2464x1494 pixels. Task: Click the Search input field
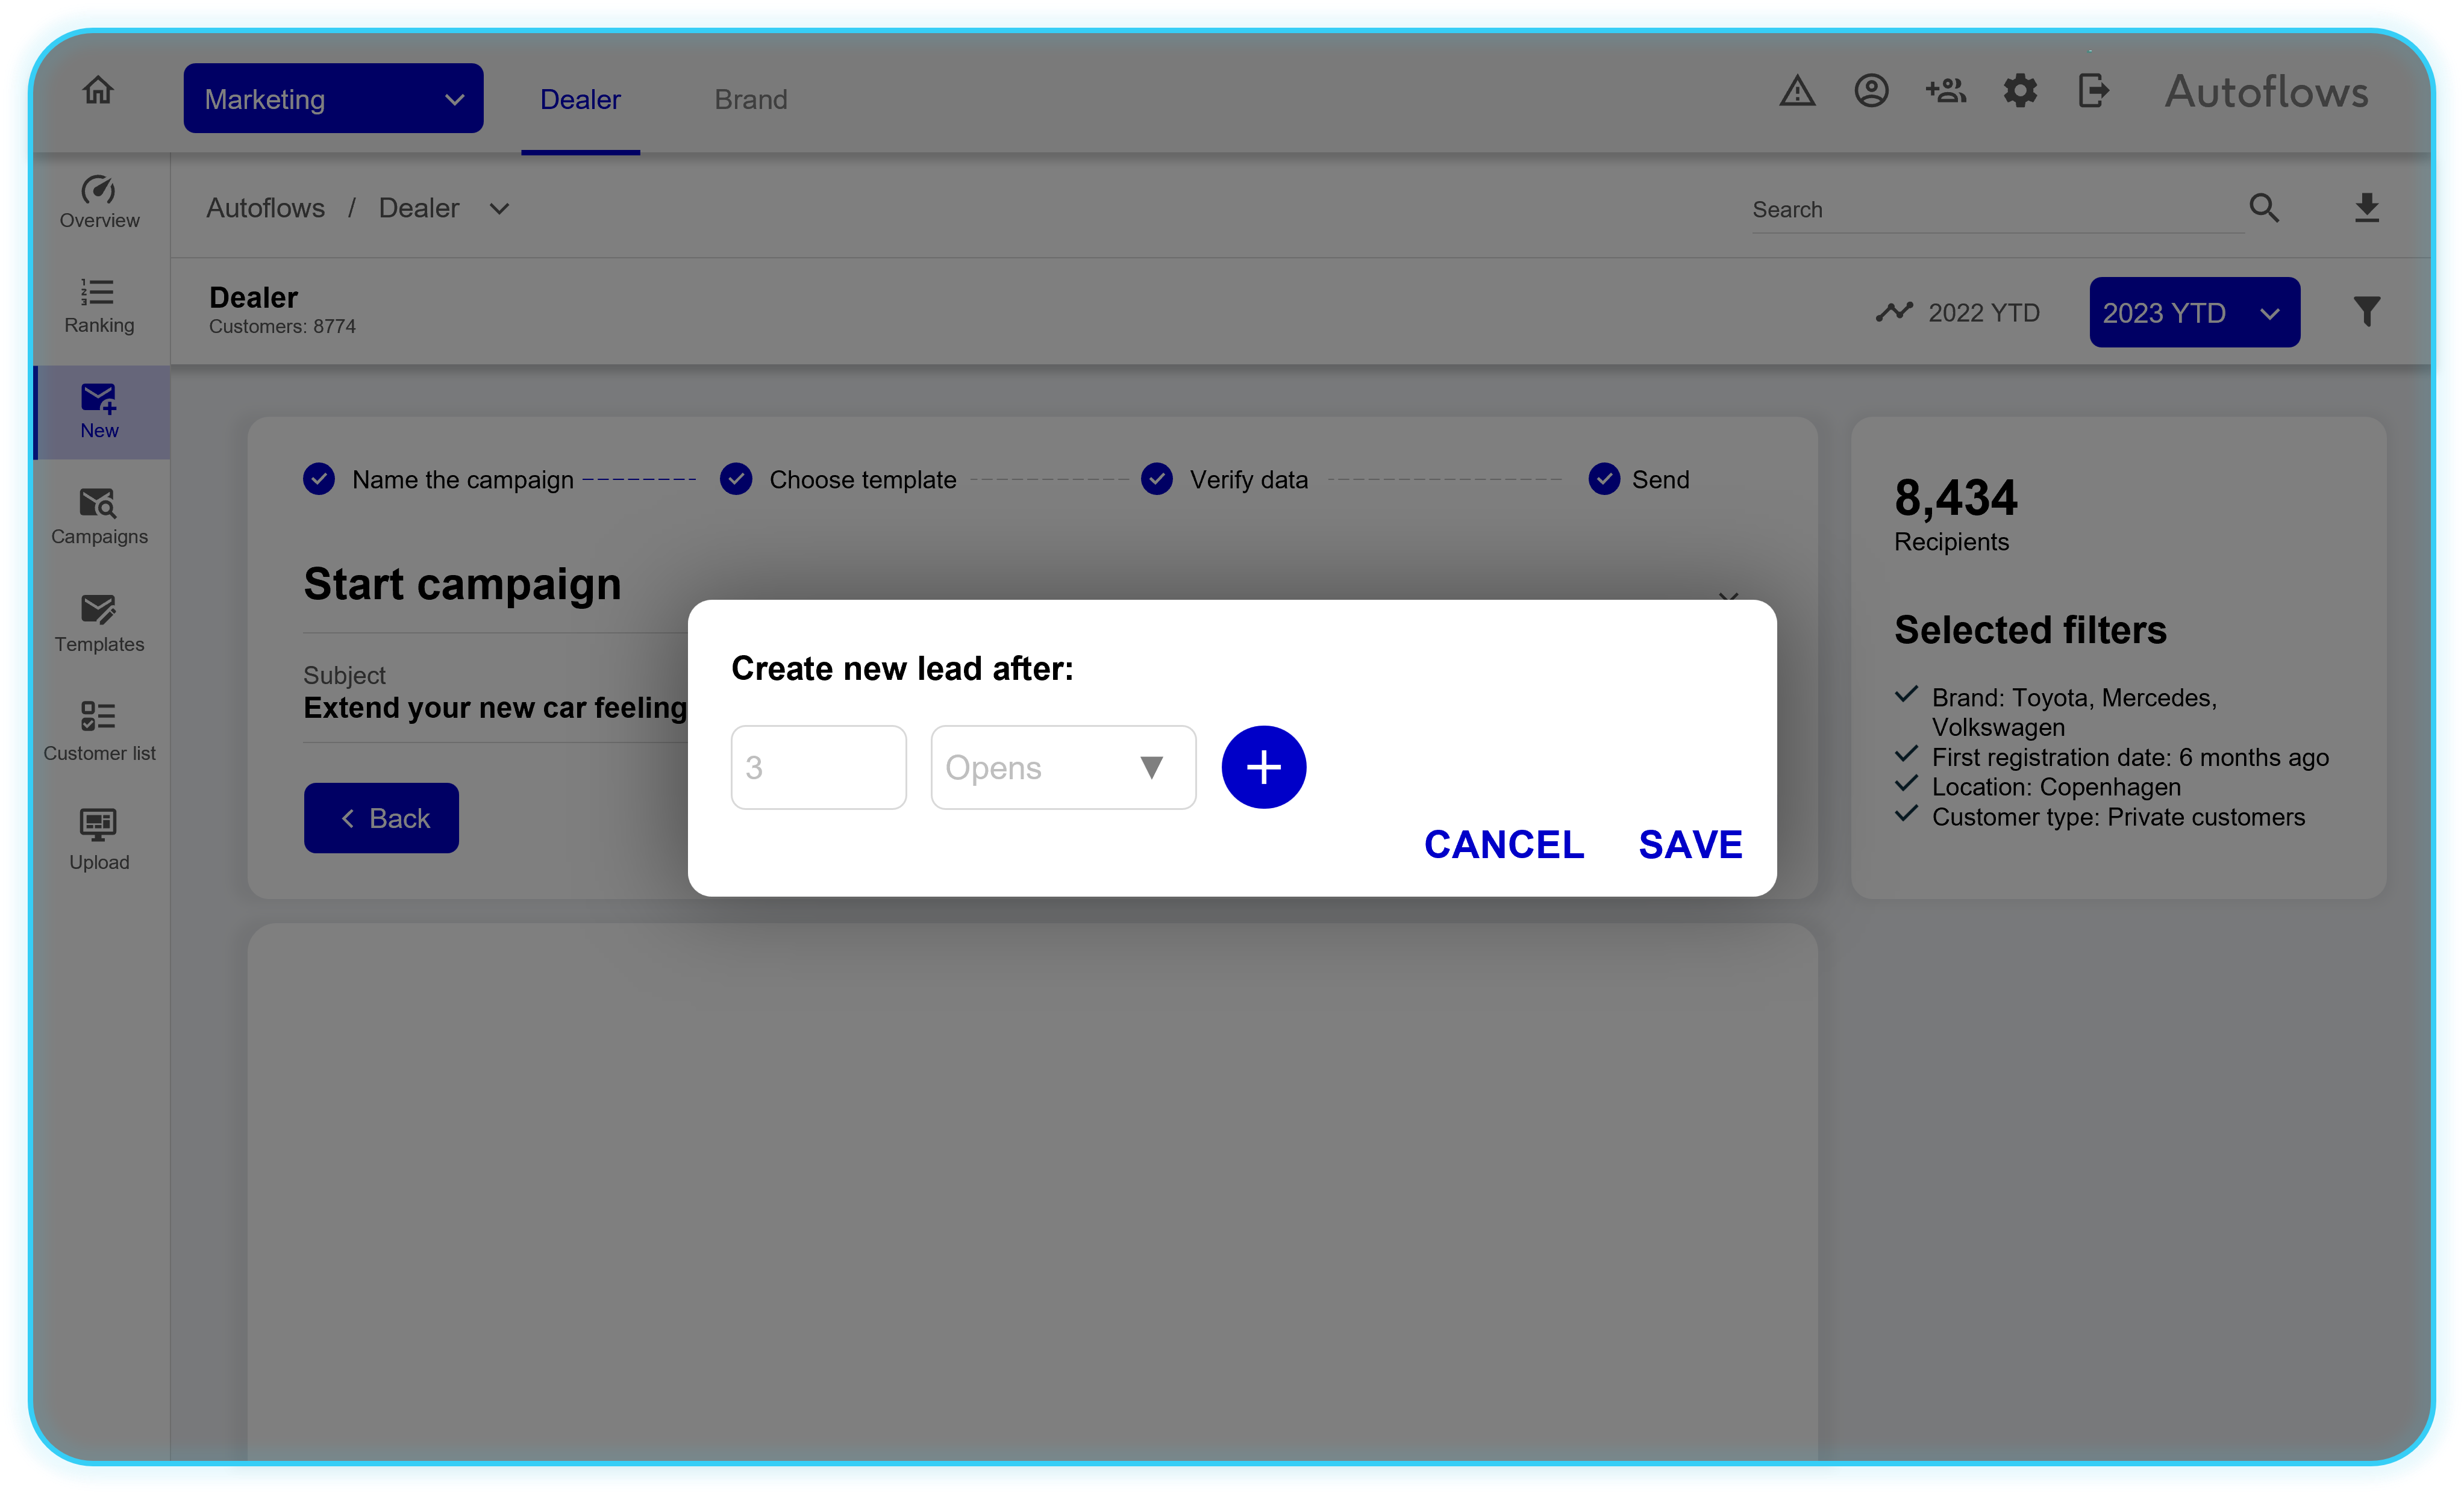coord(1997,210)
